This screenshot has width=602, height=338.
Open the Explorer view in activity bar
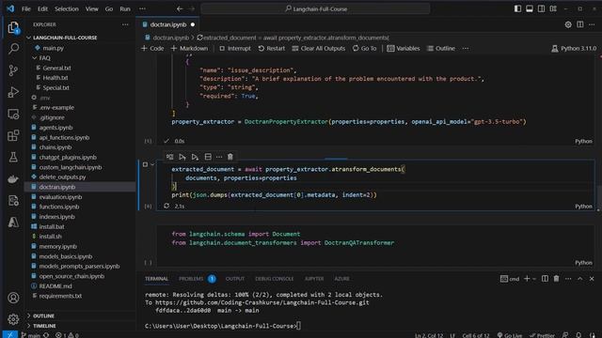click(13, 27)
